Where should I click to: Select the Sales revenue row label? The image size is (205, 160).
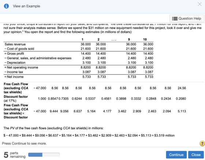click(x=15, y=44)
